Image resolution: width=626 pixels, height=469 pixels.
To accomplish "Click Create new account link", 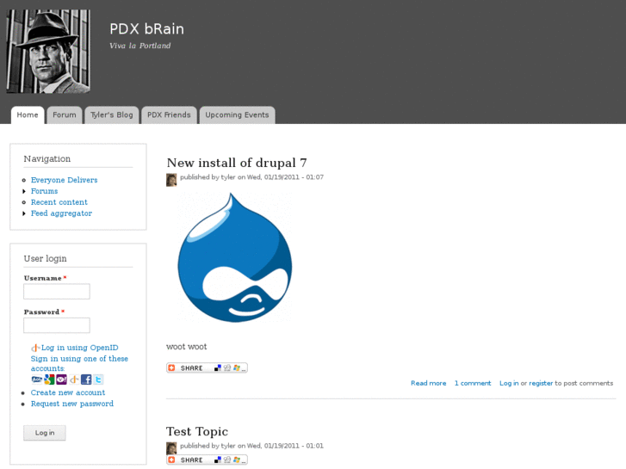I will 68,392.
